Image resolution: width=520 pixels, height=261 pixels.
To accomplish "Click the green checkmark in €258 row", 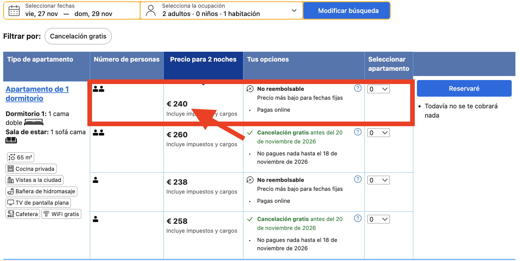I will pos(250,219).
